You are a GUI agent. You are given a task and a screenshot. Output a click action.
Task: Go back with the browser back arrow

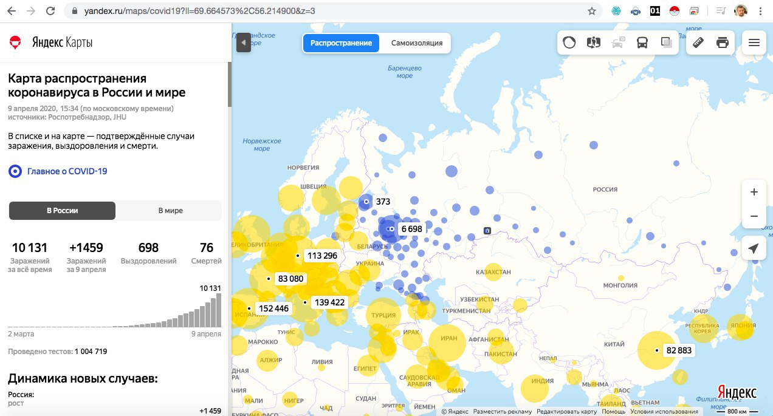(x=11, y=10)
